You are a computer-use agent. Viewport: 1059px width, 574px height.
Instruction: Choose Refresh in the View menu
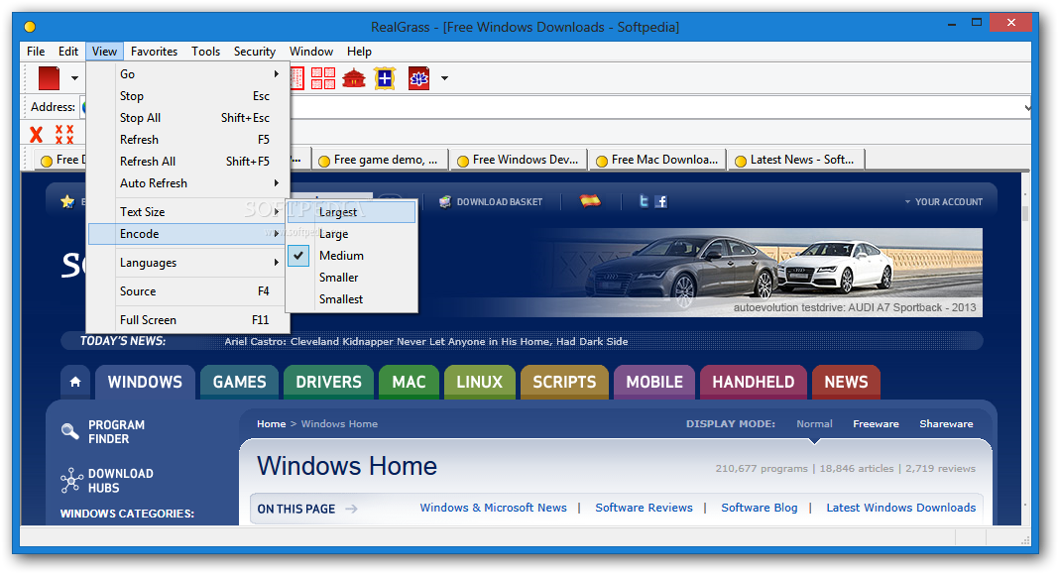188,140
